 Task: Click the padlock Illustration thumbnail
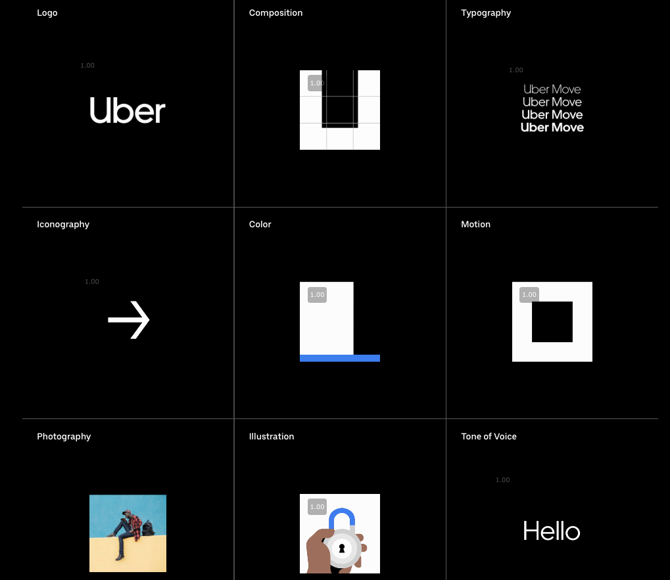pyautogui.click(x=340, y=533)
